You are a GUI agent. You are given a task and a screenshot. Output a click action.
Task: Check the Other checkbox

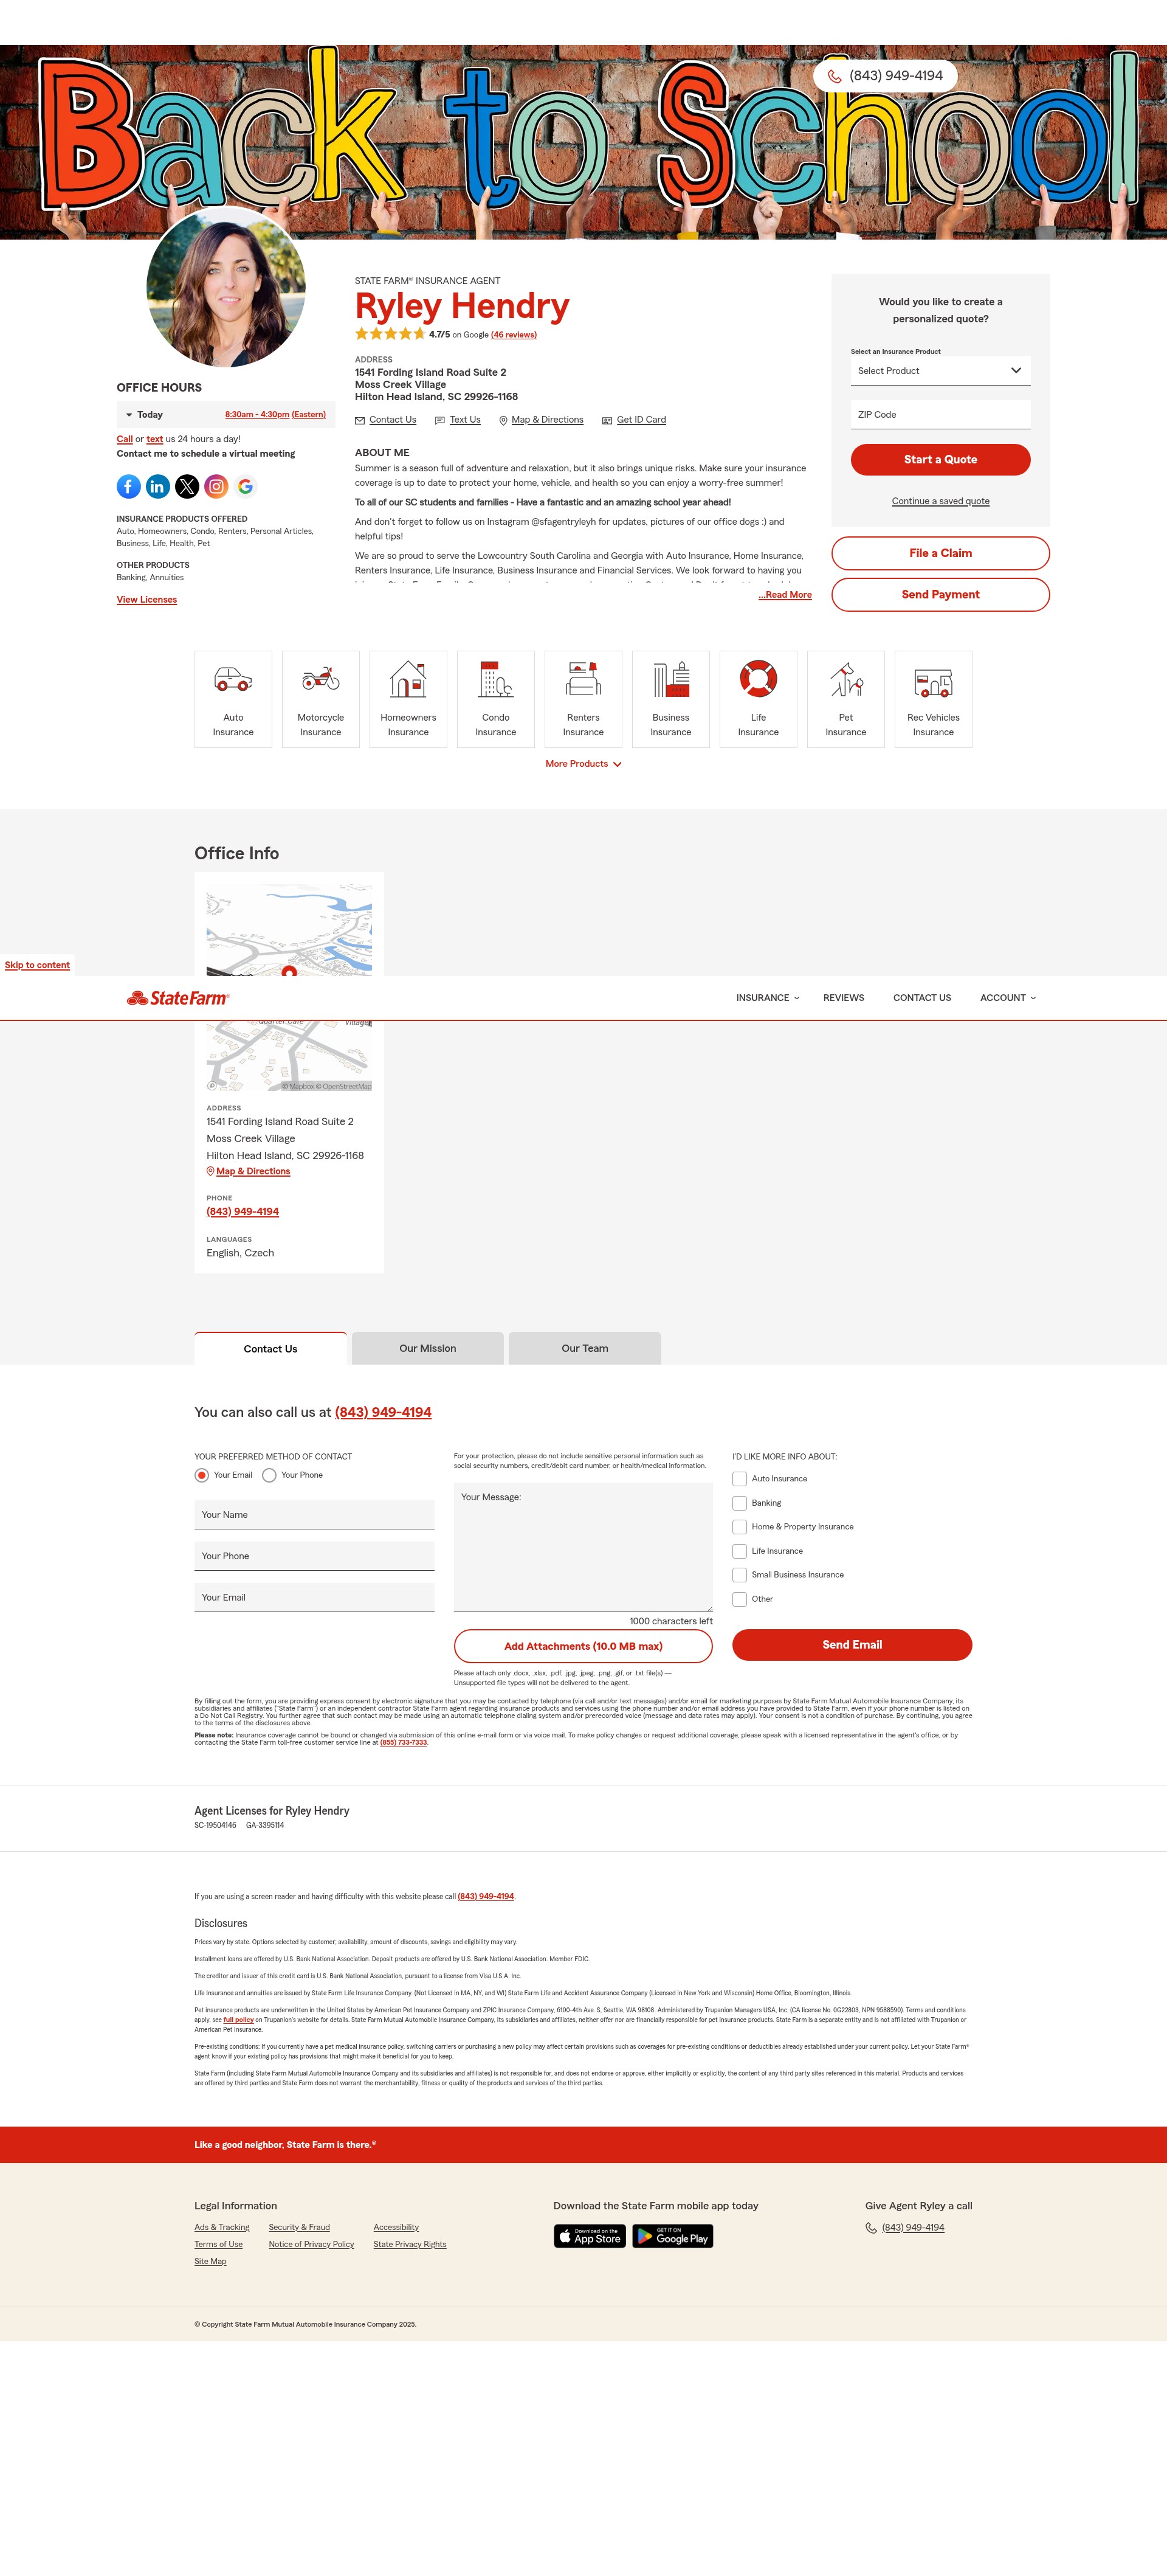click(x=739, y=1599)
